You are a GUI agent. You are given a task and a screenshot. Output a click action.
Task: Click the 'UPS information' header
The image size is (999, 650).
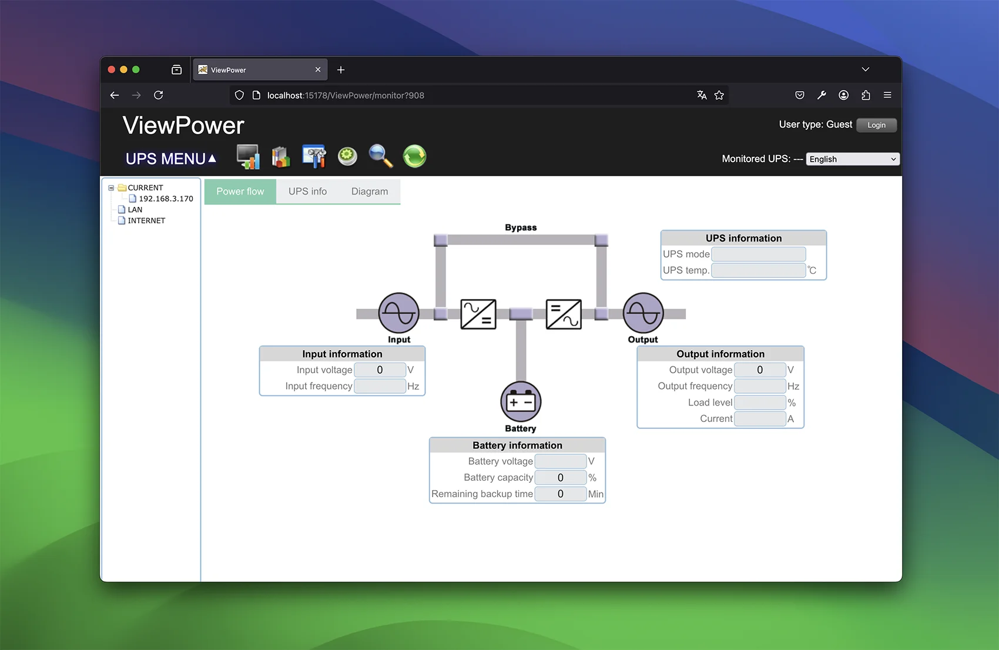tap(743, 238)
